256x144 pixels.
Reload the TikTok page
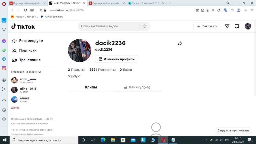pyautogui.click(x=25, y=10)
